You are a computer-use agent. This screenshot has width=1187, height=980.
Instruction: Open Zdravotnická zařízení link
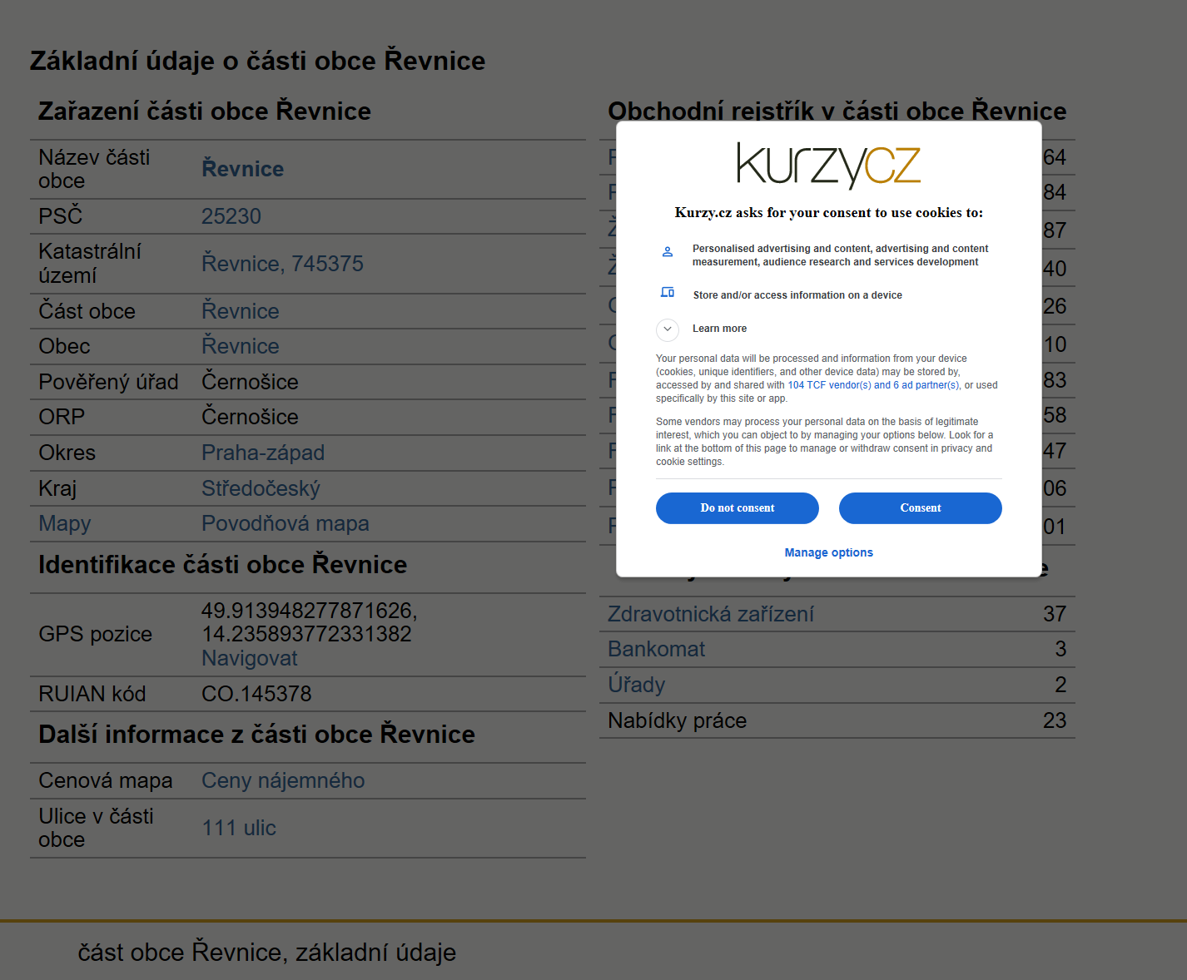coord(711,614)
